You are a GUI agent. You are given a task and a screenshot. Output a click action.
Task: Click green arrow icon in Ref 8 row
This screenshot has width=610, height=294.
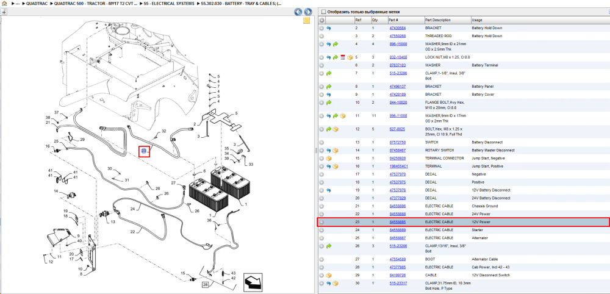click(329, 87)
